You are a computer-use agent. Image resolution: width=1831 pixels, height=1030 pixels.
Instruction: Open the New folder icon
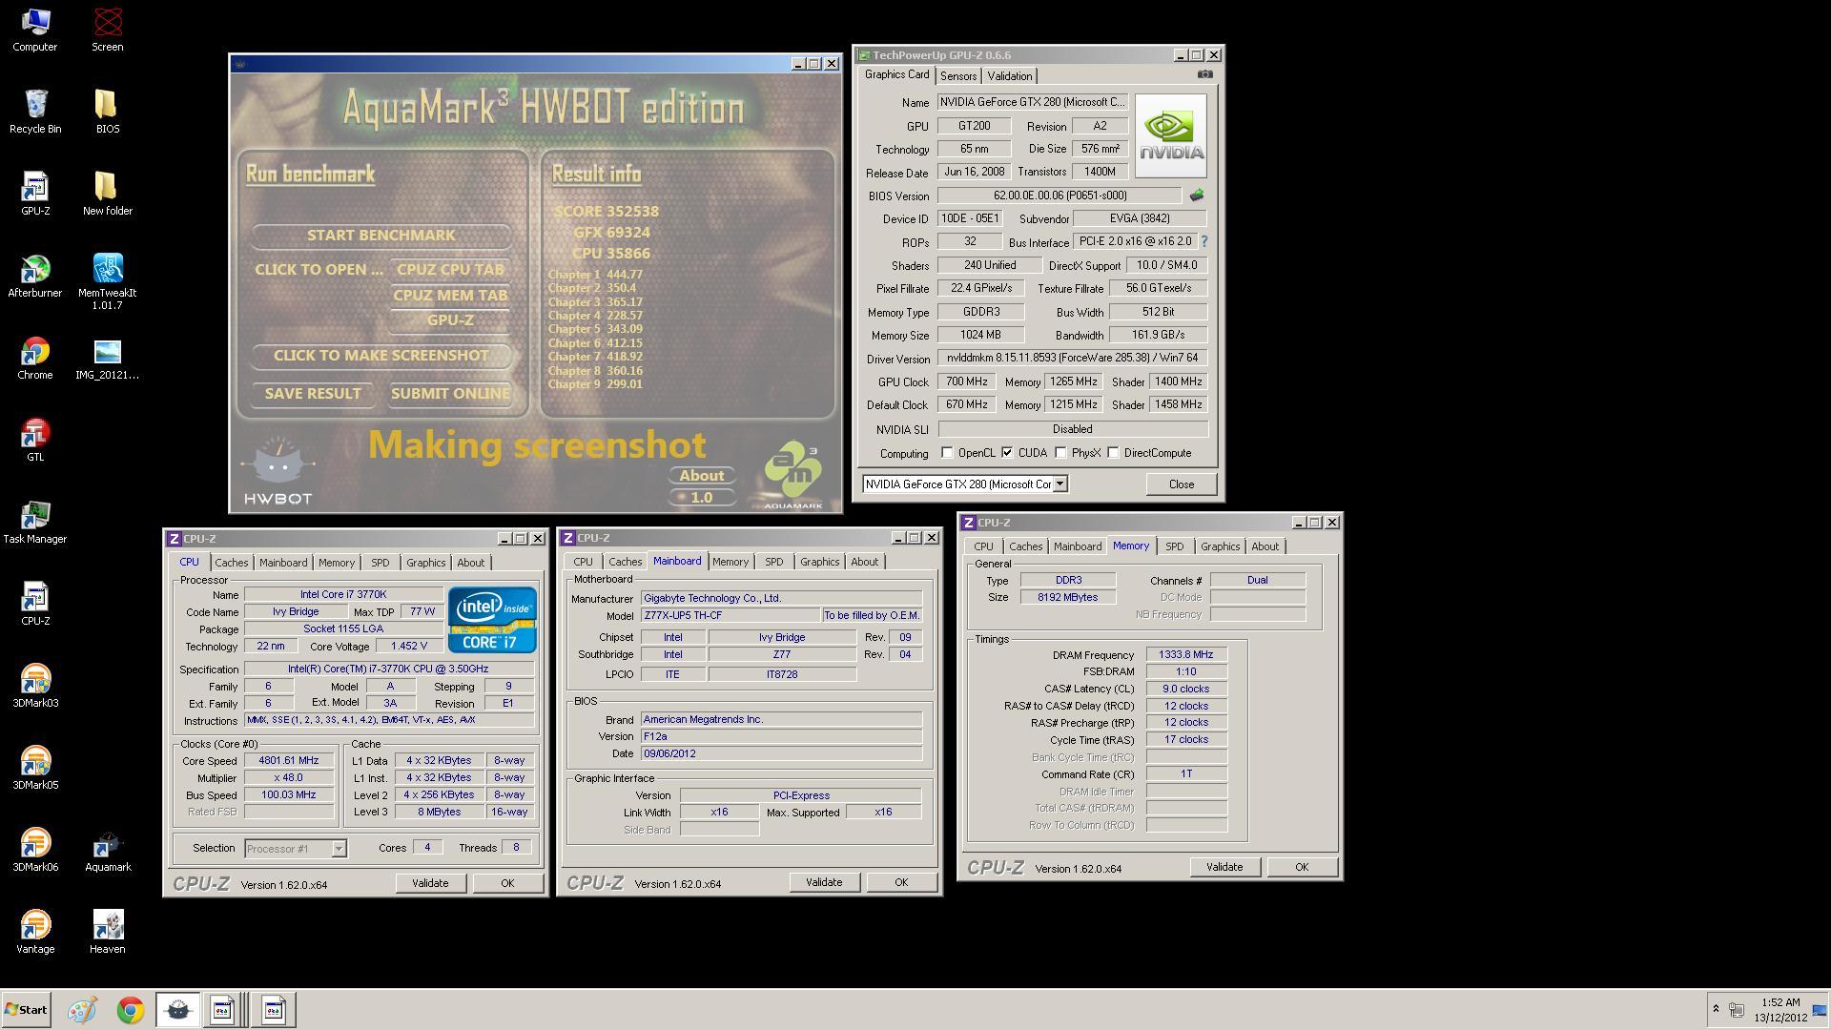[108, 194]
